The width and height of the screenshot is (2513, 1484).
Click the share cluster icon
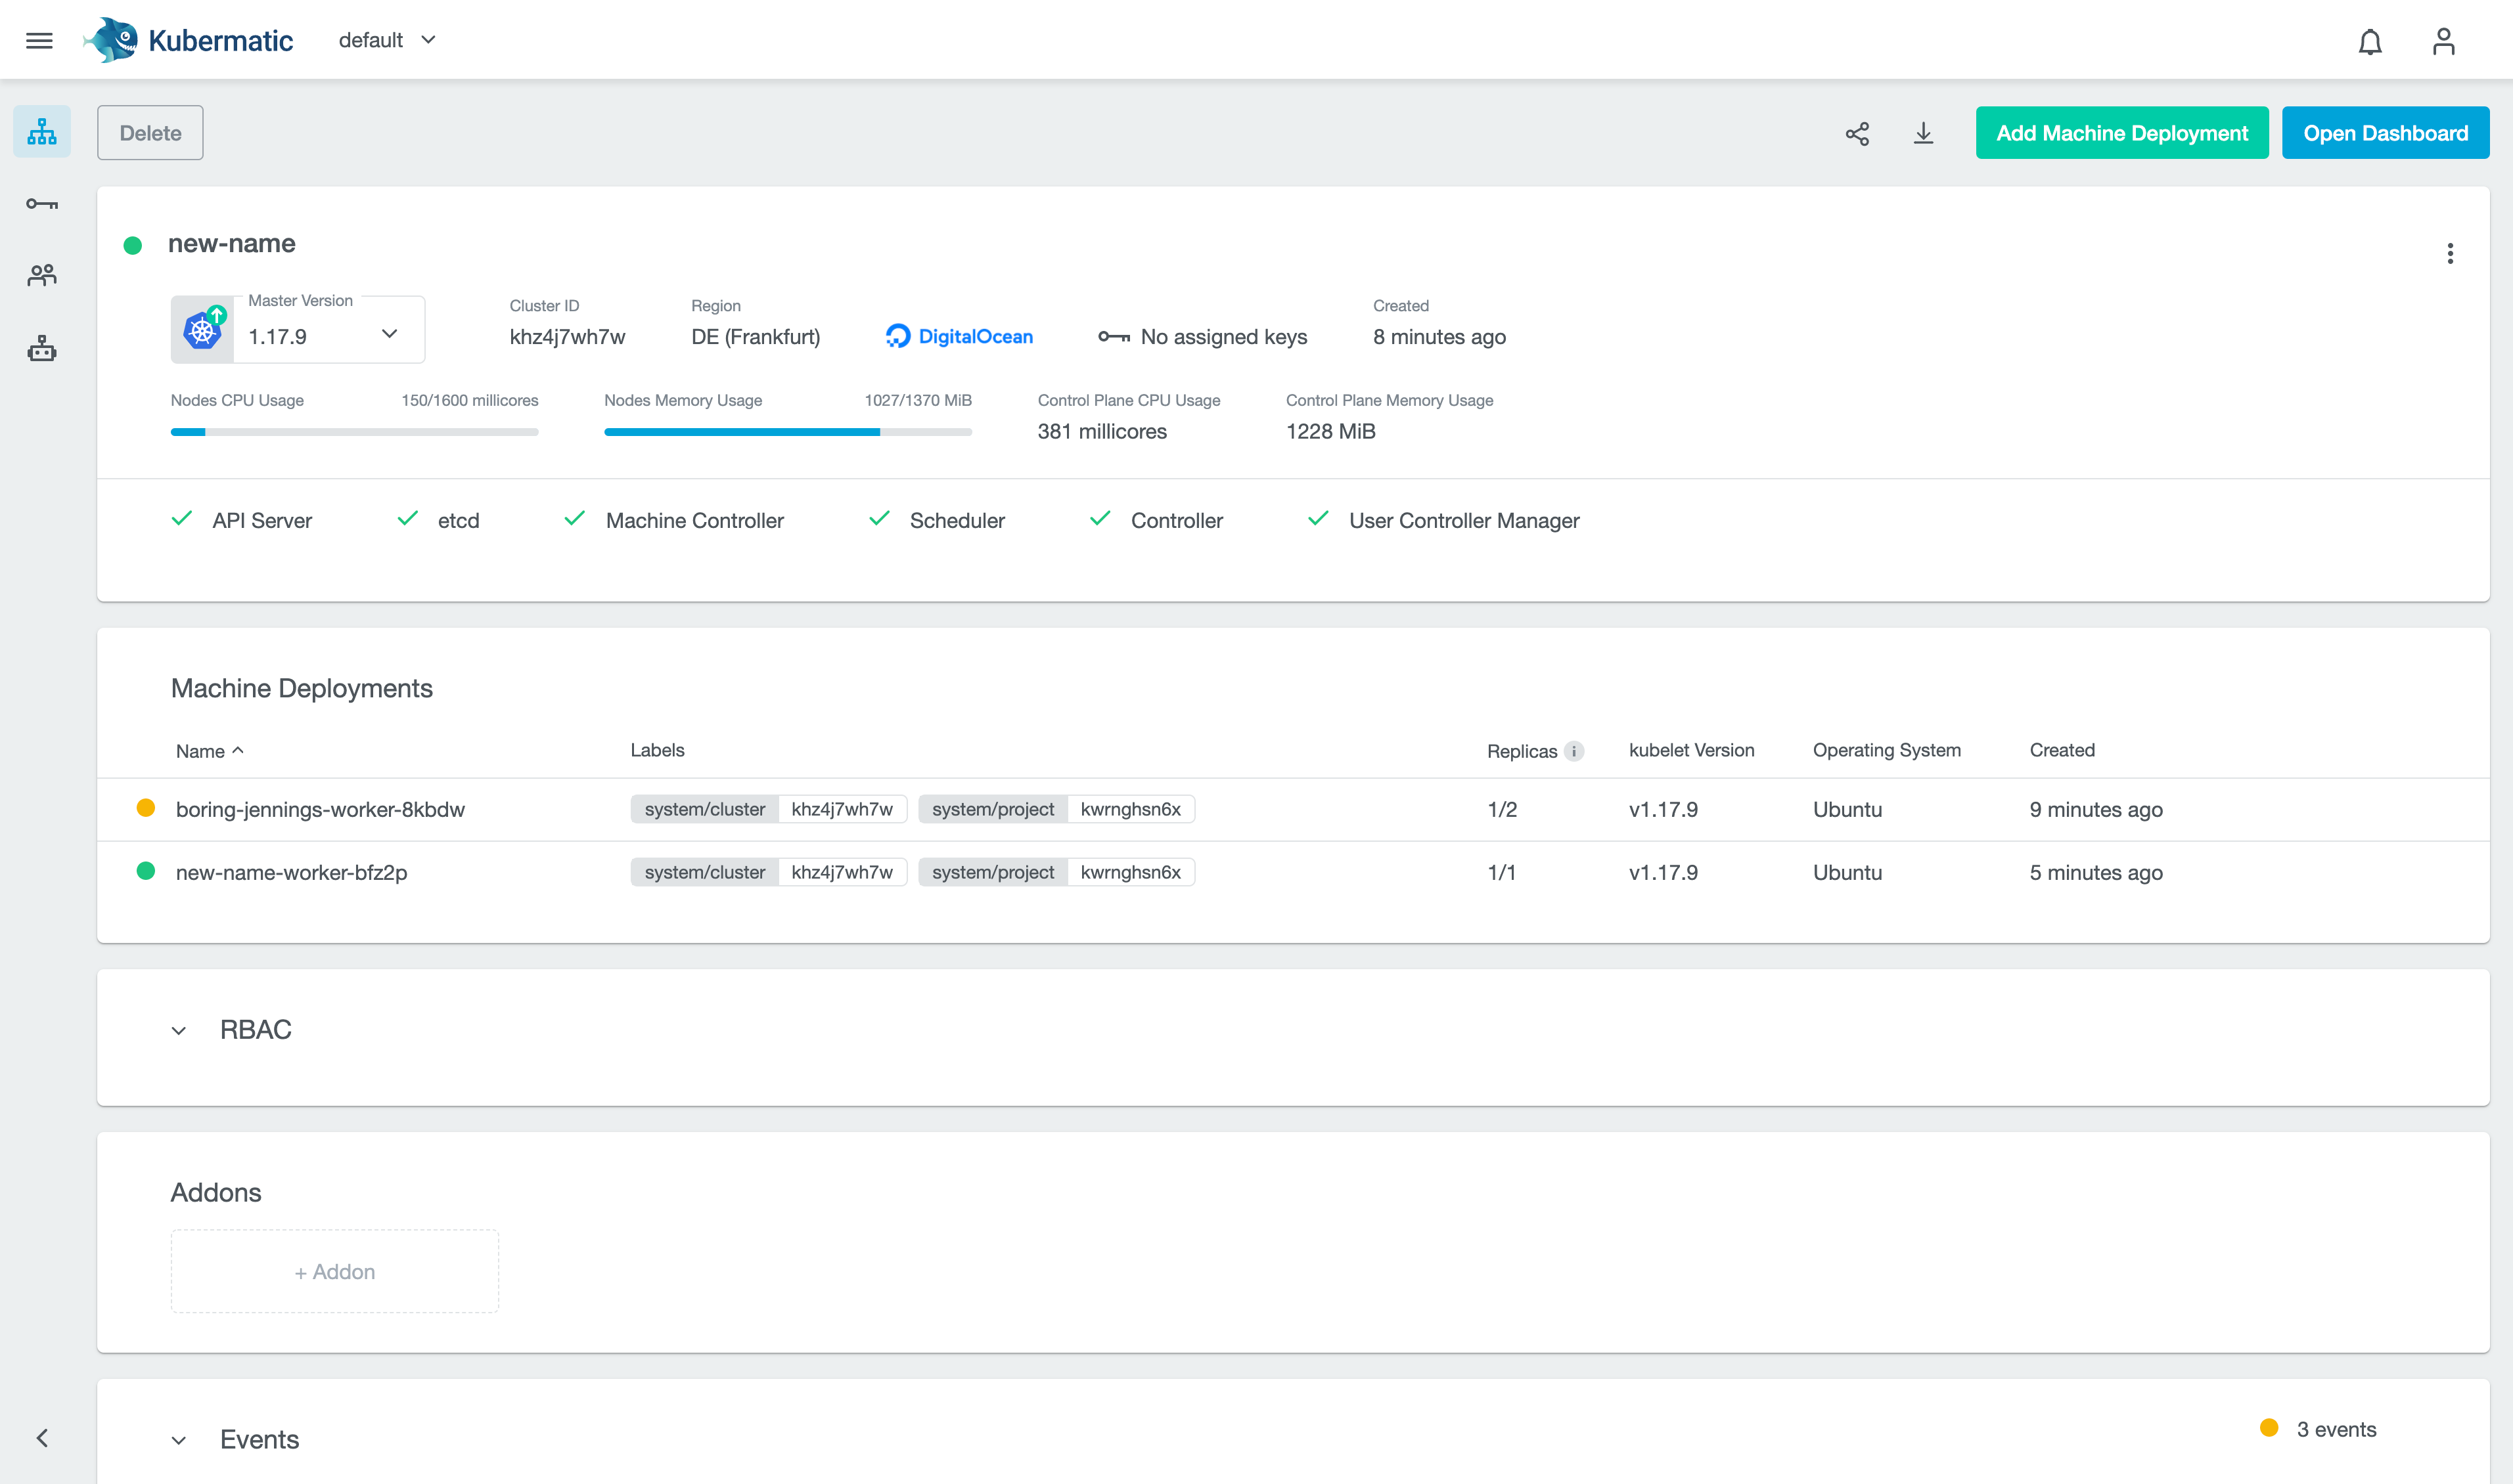(1858, 132)
